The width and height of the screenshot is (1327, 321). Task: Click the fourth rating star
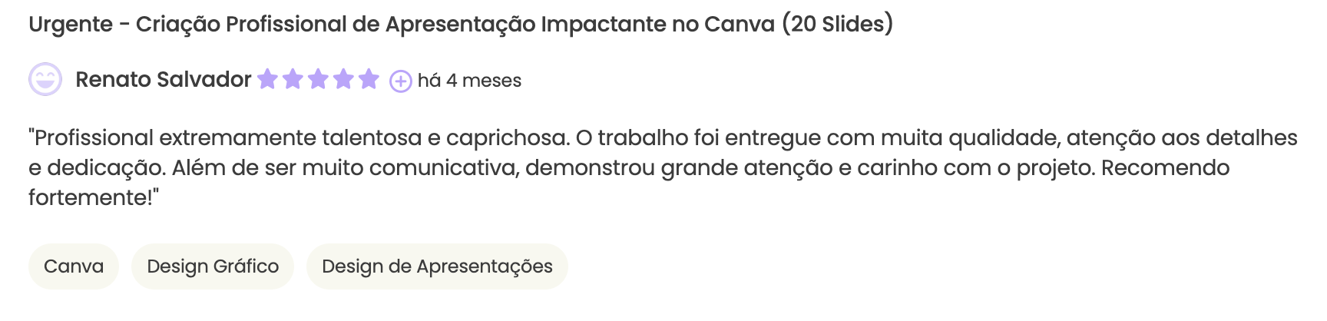(343, 79)
